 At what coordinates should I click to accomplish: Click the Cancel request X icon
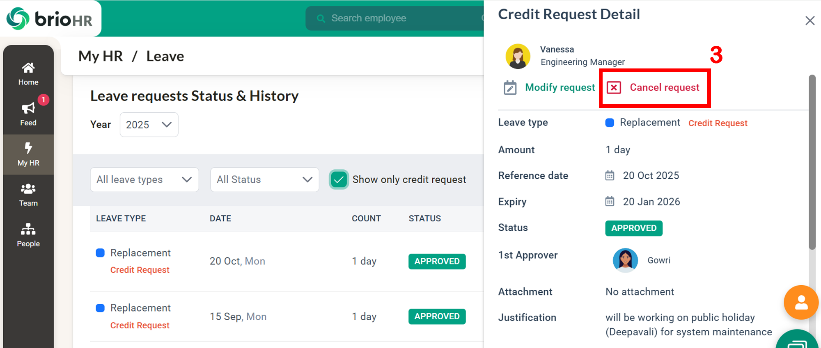pos(614,88)
